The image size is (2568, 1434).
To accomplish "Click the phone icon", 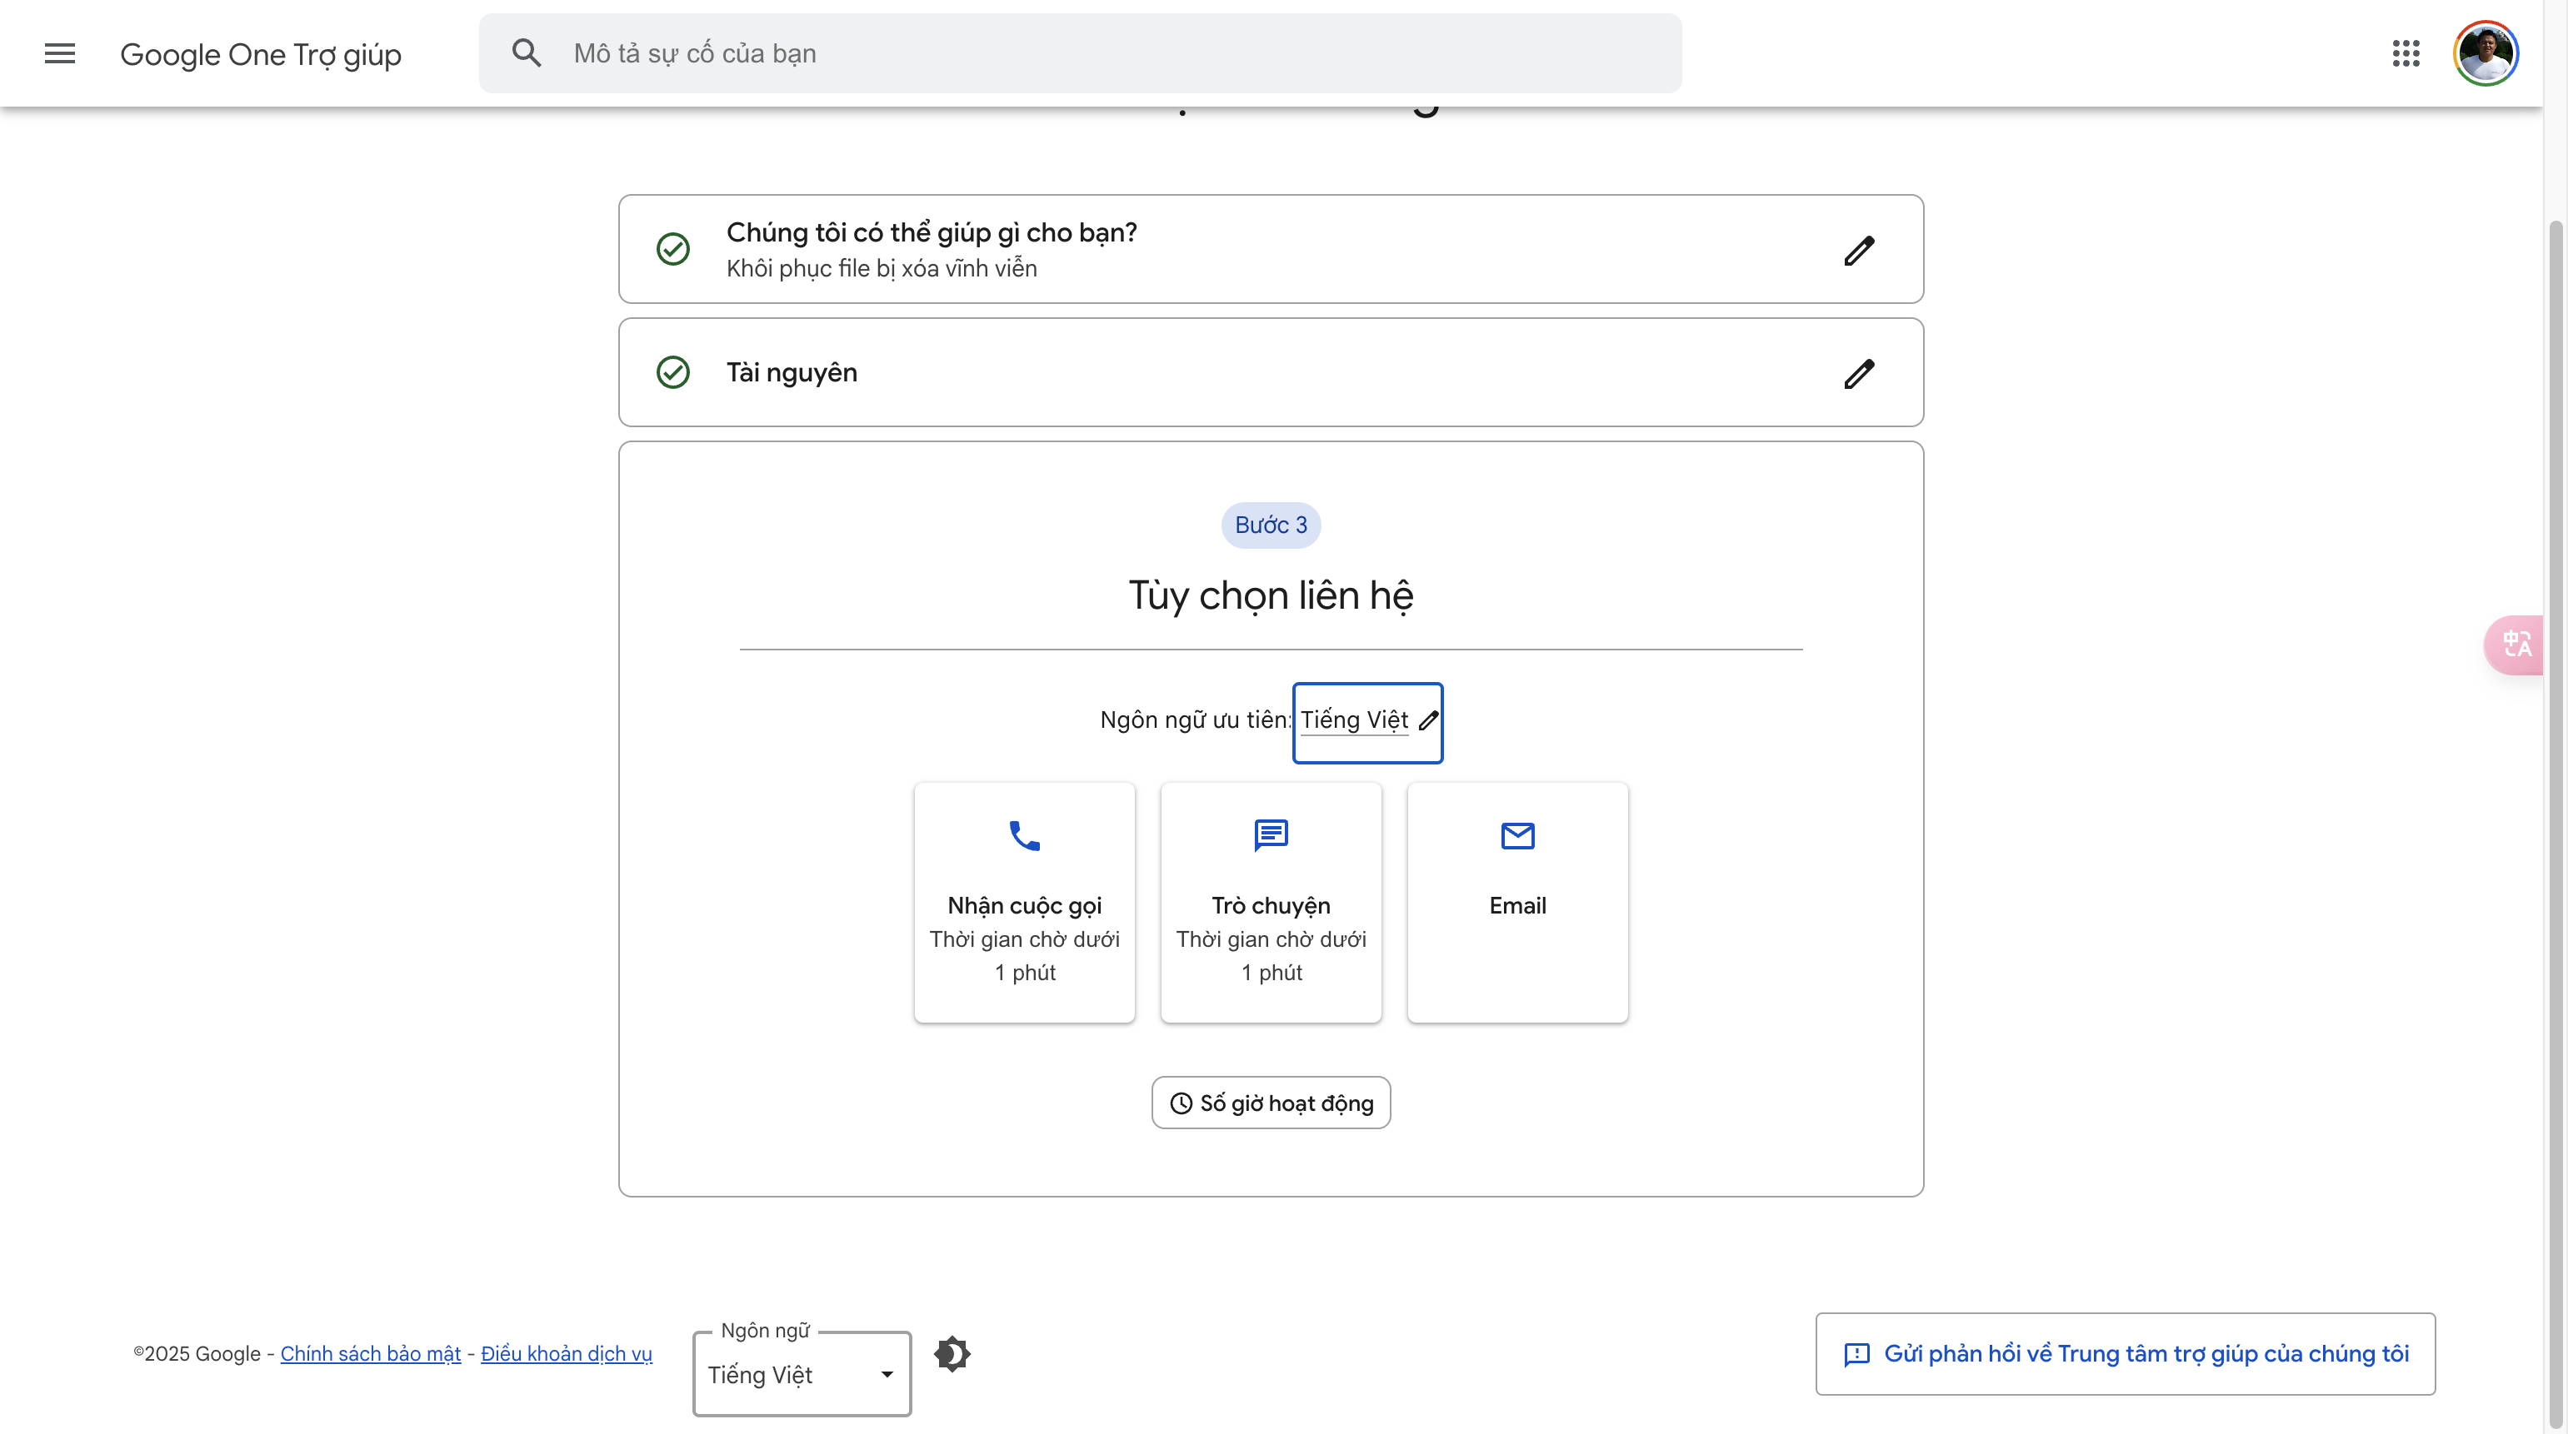I will click(1024, 835).
